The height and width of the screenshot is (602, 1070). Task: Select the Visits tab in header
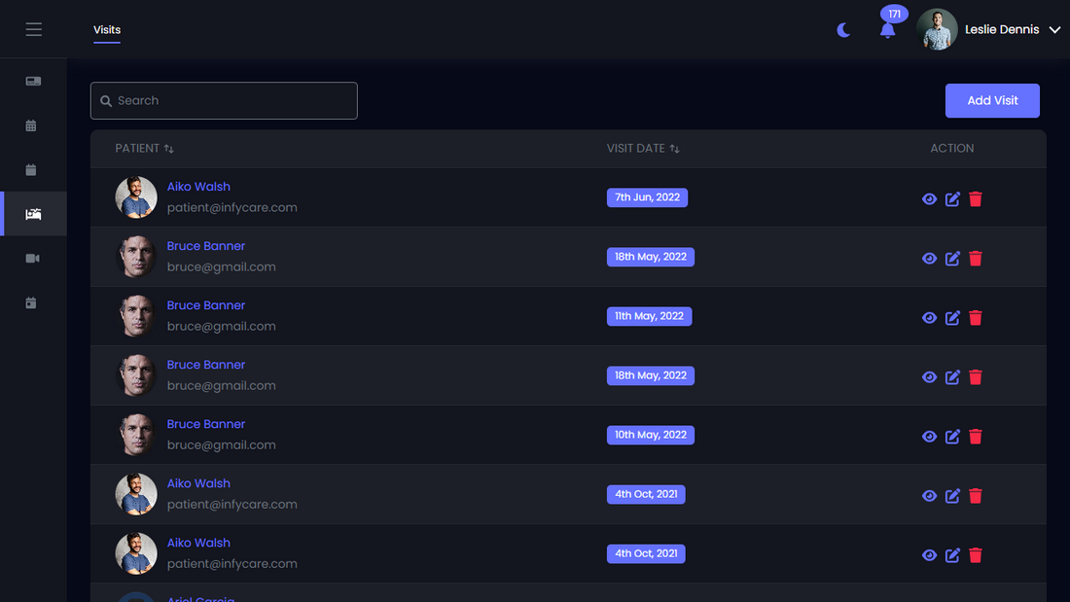click(107, 30)
